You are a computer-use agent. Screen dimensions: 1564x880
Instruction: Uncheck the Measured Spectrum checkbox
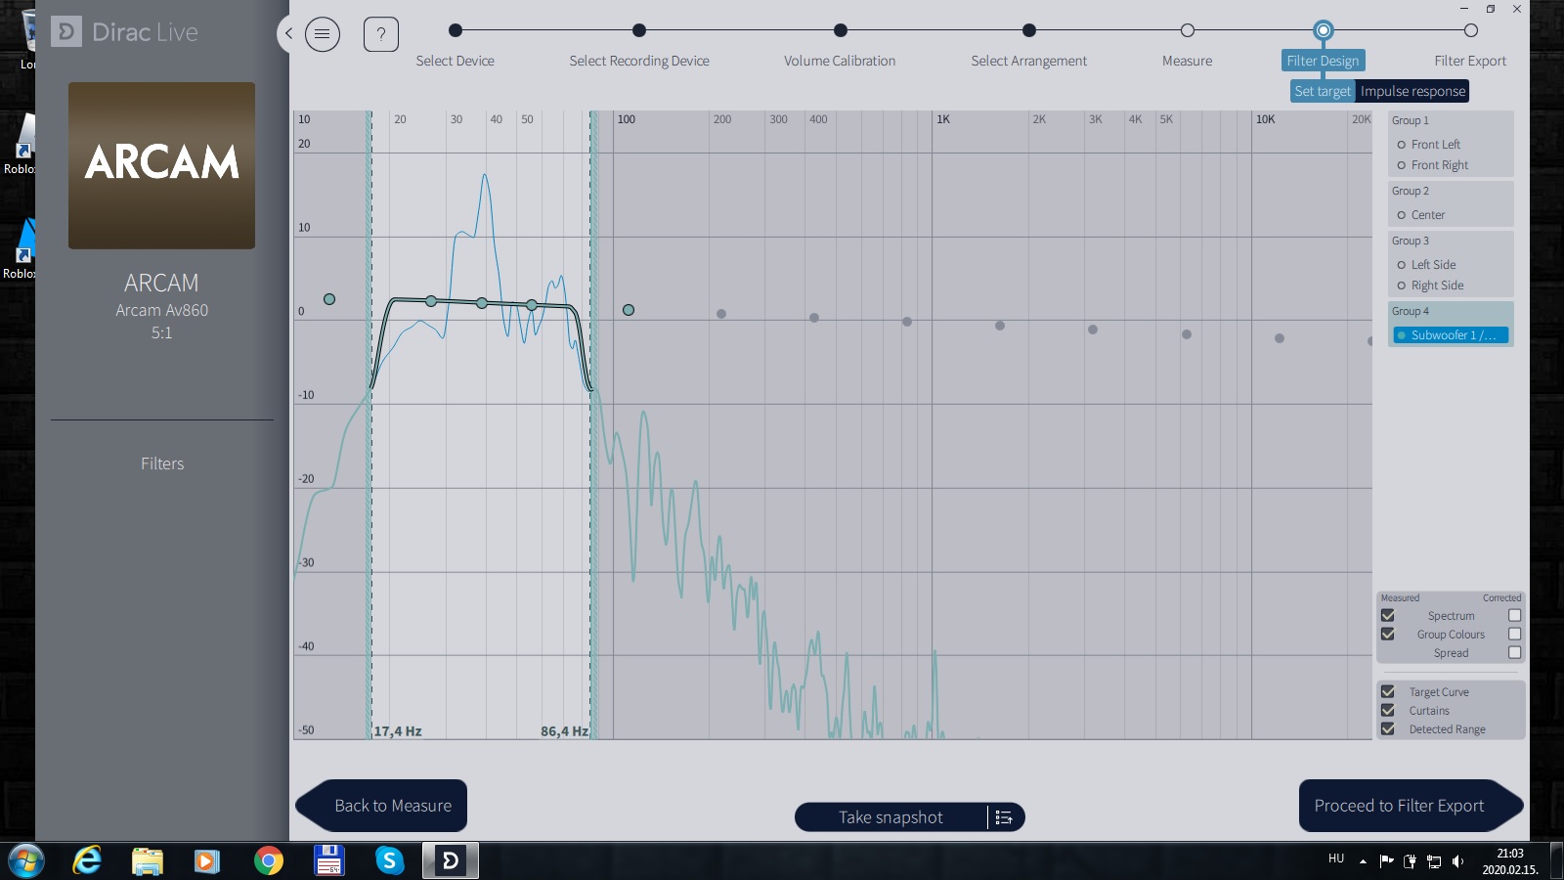tap(1387, 616)
